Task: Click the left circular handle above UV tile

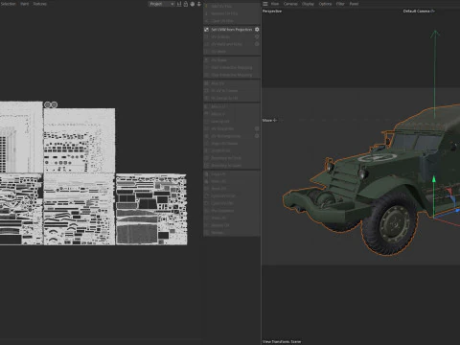Action: [47, 104]
